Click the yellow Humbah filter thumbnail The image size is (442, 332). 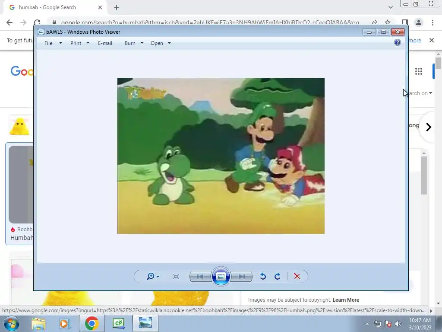[19, 125]
